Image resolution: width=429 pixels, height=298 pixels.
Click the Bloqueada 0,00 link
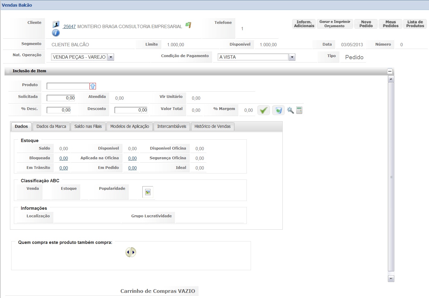pos(64,158)
